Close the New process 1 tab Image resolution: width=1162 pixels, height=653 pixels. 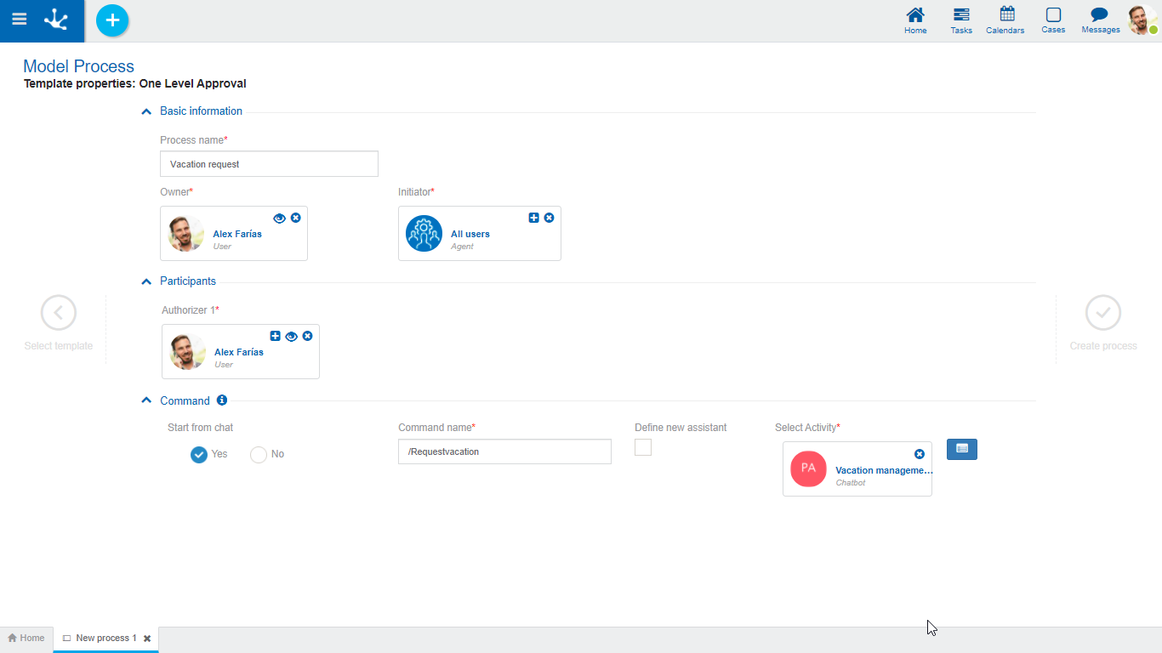pos(147,639)
